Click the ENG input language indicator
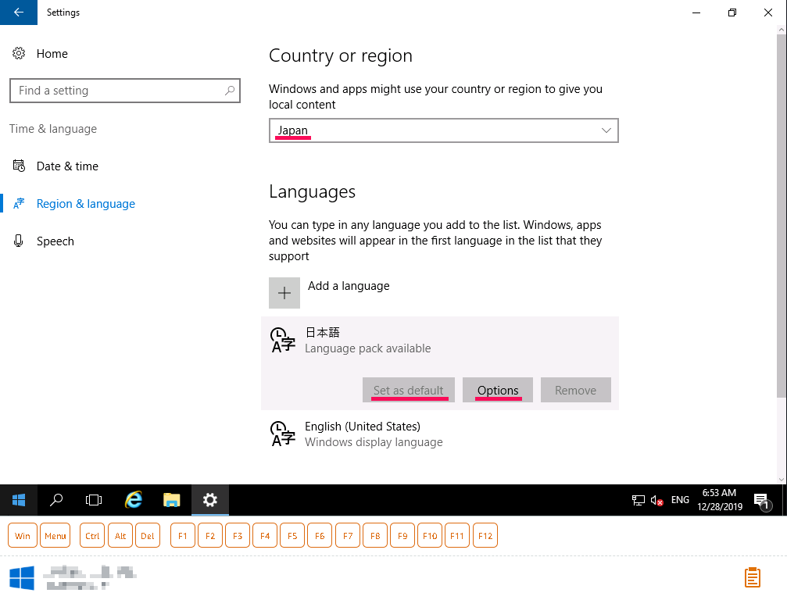Viewport: 787px width, 600px height. coord(680,500)
